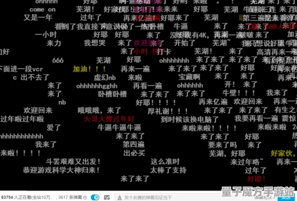Click the danmaku '爱了'
This screenshot has height=201, width=297.
coord(54,128)
